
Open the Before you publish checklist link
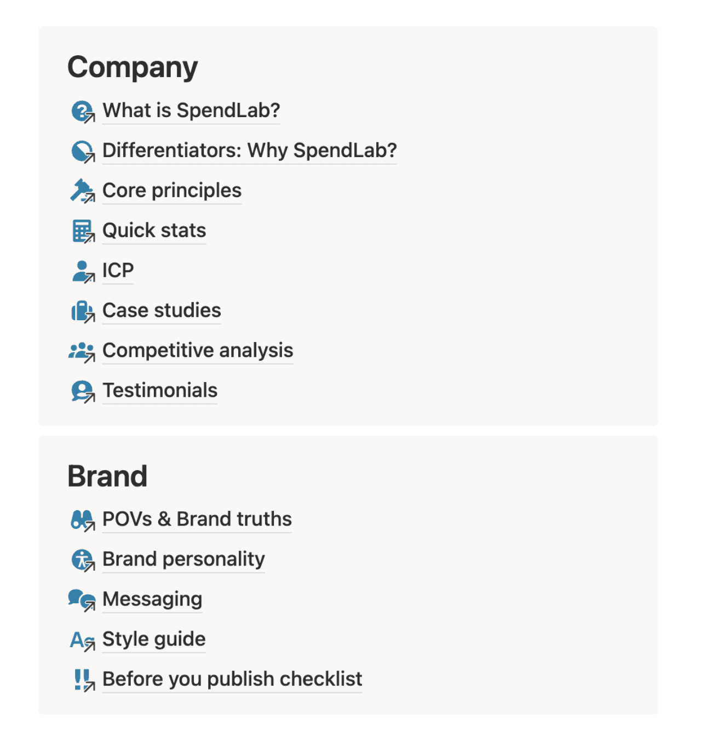coord(232,679)
